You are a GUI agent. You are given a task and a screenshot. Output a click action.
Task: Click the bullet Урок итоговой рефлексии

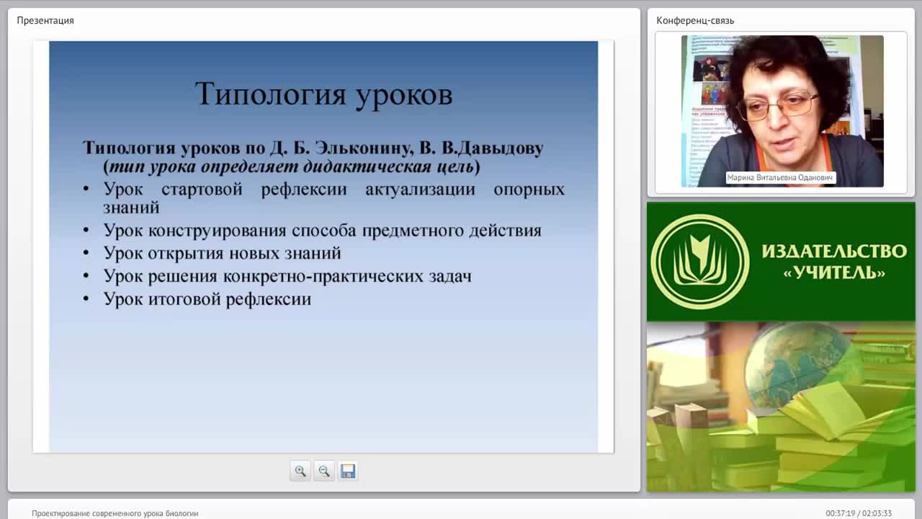tap(207, 298)
